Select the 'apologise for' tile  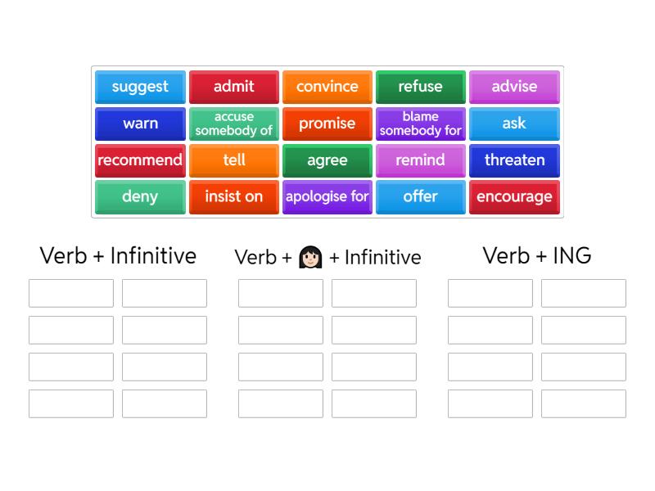(x=327, y=197)
